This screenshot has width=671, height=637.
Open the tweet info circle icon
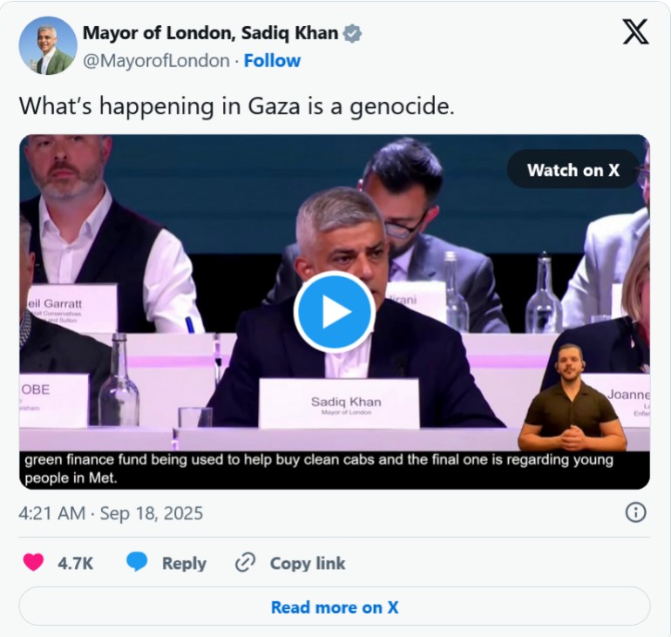636,512
